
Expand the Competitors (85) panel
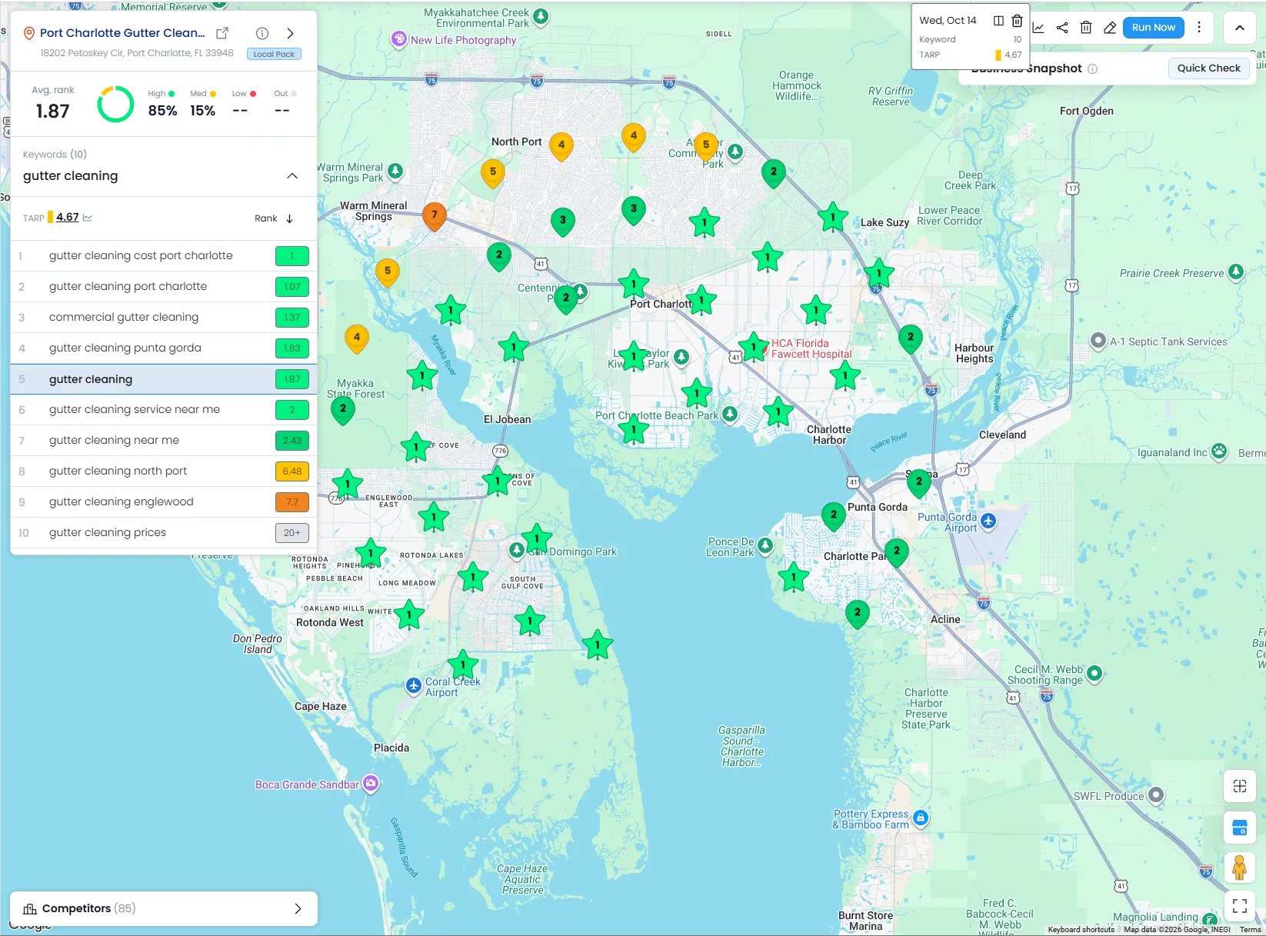point(164,908)
